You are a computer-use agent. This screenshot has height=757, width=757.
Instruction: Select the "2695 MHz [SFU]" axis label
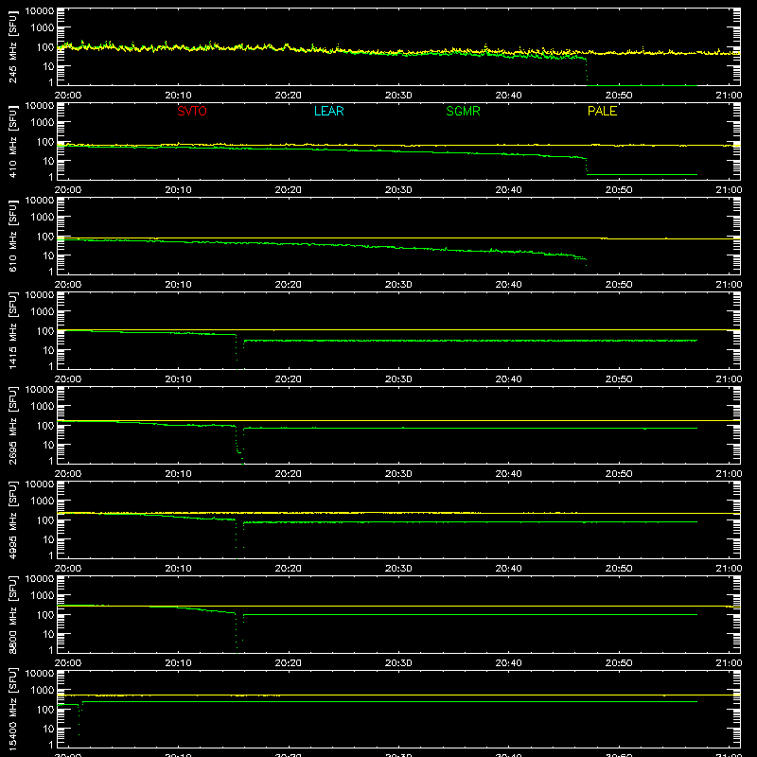[12, 425]
